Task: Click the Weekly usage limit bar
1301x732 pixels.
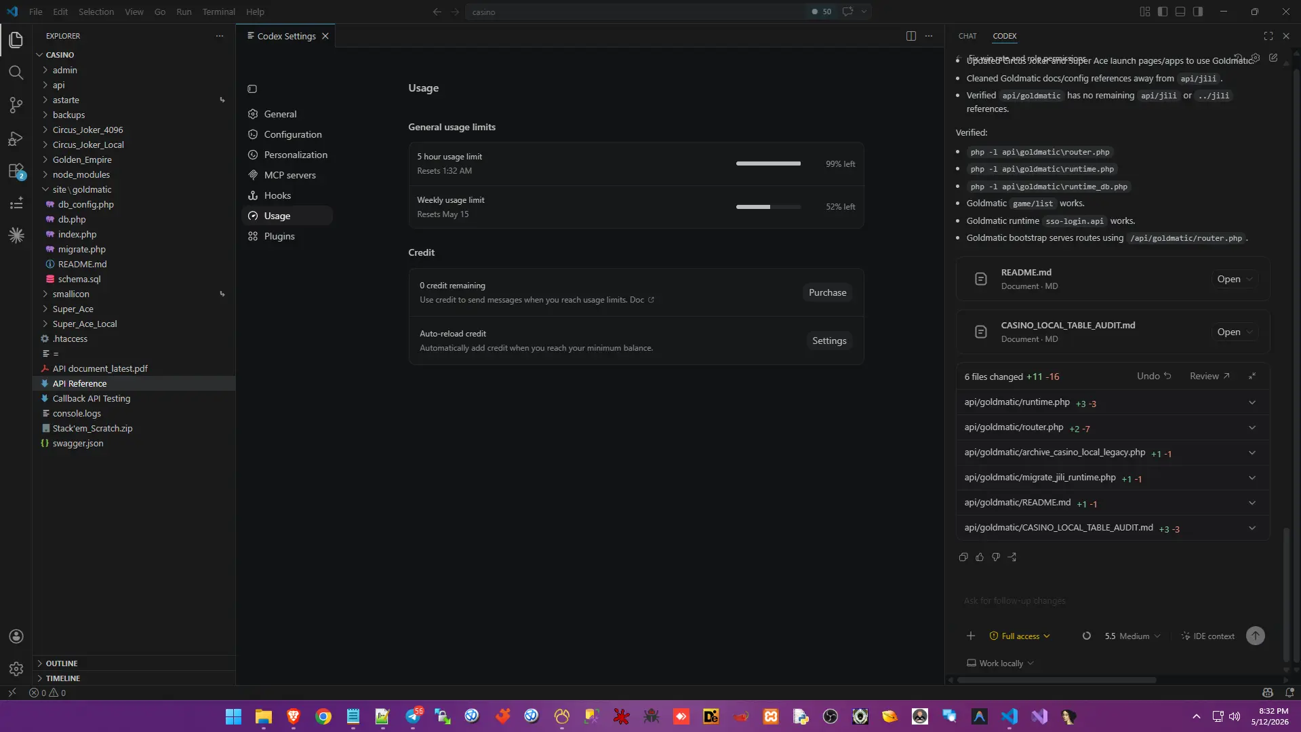Action: (x=768, y=207)
